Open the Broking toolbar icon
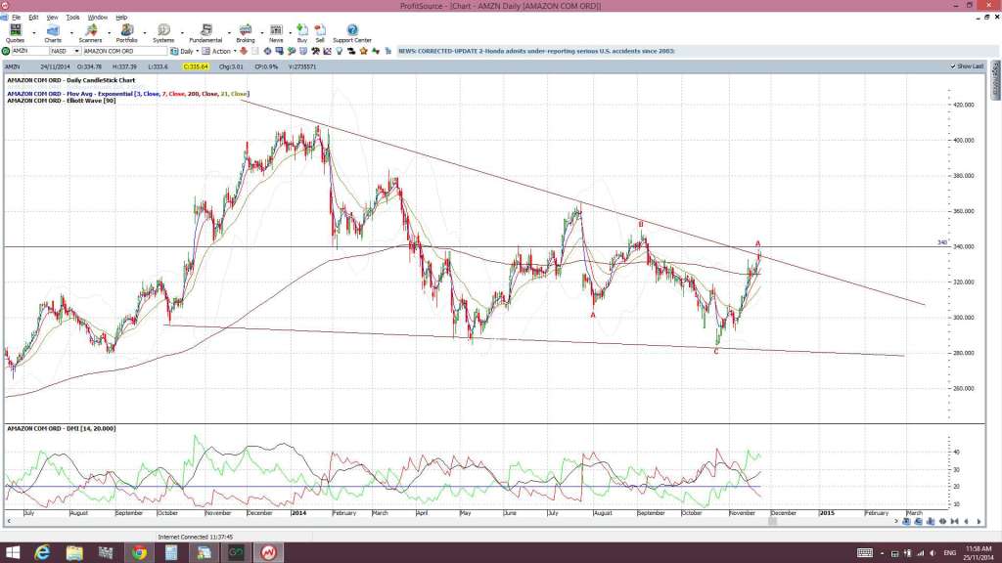This screenshot has width=1002, height=563. coord(246,33)
